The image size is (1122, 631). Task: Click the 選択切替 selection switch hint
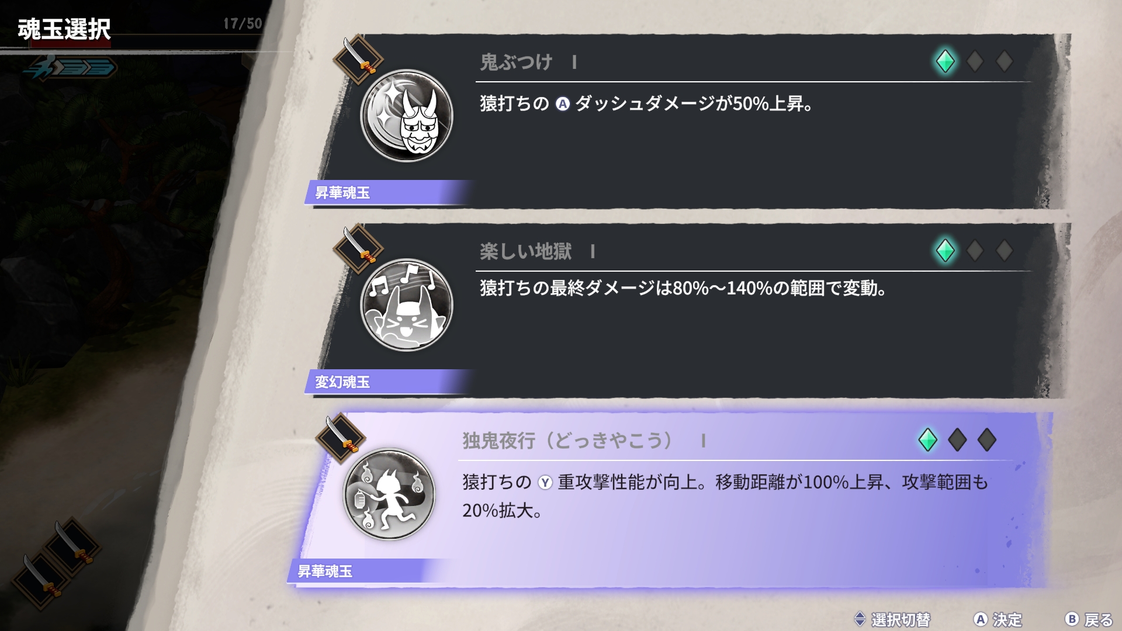pyautogui.click(x=892, y=619)
